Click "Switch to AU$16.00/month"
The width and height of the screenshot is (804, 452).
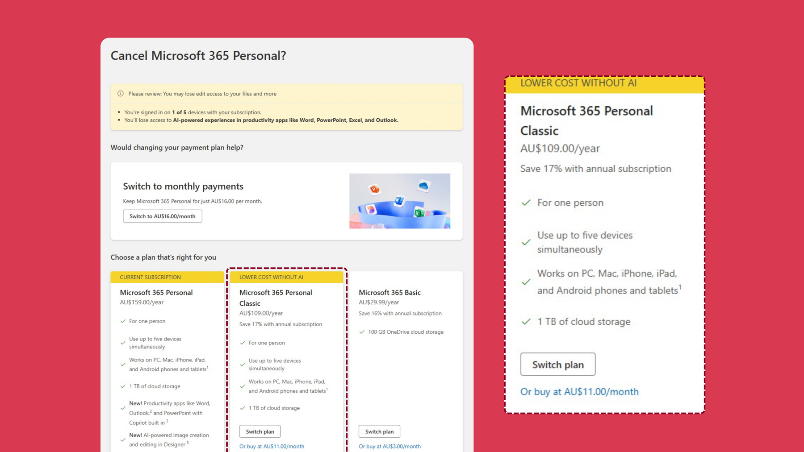(162, 216)
